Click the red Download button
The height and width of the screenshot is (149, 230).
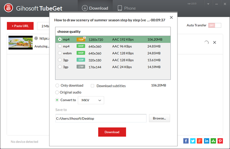point(112,132)
